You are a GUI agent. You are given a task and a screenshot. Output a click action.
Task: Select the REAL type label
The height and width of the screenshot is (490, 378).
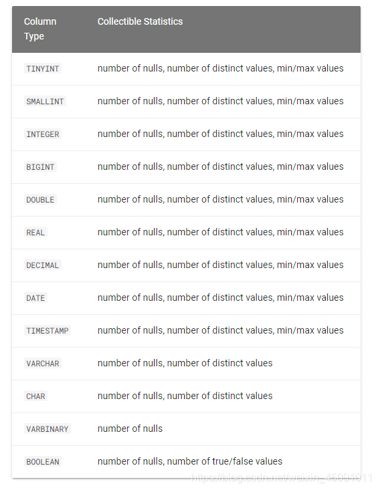tap(35, 232)
